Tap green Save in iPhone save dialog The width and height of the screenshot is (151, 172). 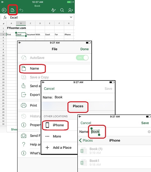click(145, 123)
